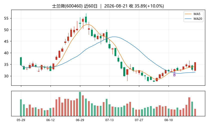The height and width of the screenshot is (126, 209).
Task: Select the green candlestick peaking above 55
Action: (x=86, y=19)
